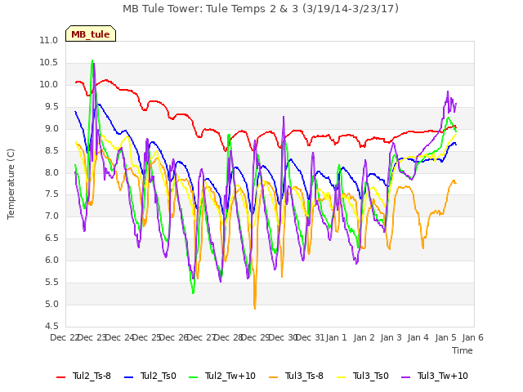Screen dimensions: 523x392
Task: Click the Dec 22 x-axis date label
Action: 65,337
